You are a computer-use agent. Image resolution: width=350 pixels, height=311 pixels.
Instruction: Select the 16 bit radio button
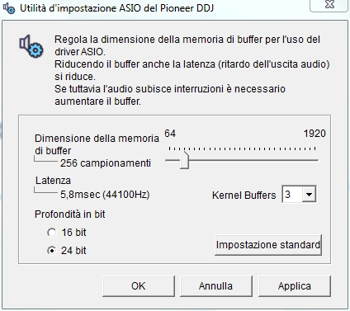(51, 233)
